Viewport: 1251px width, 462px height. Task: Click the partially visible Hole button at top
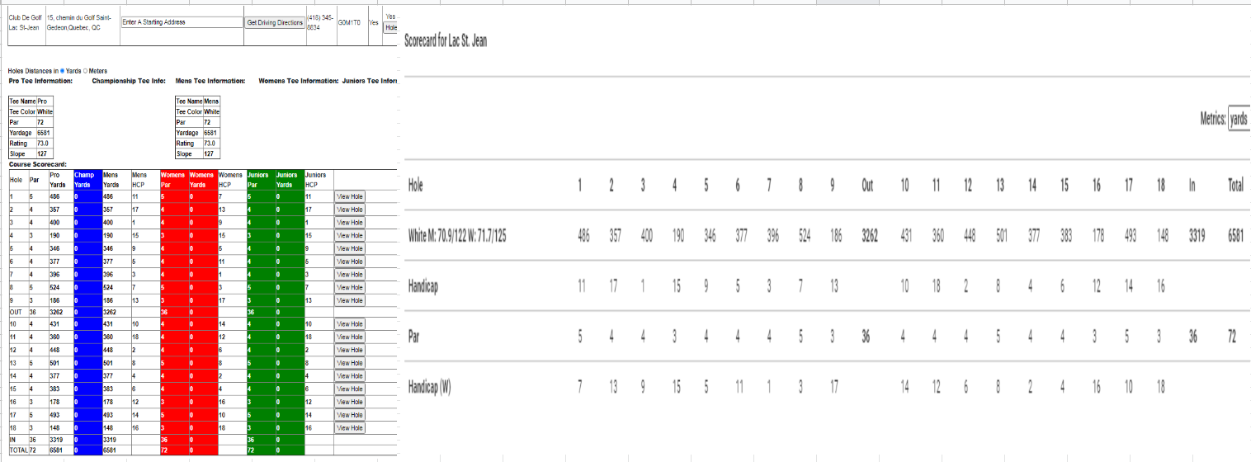click(391, 27)
